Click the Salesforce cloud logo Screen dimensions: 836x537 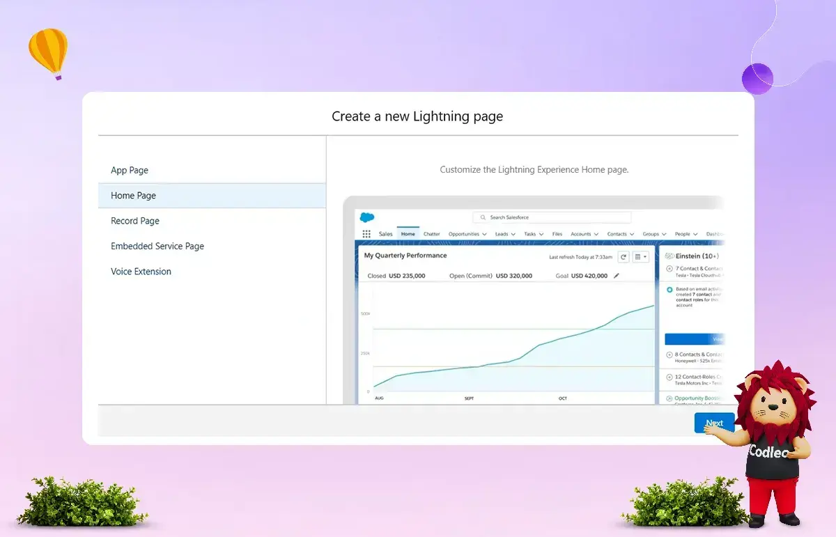(367, 218)
